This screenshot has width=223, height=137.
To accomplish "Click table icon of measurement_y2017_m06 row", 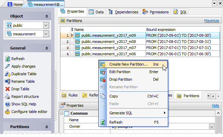I will point(77,54).
